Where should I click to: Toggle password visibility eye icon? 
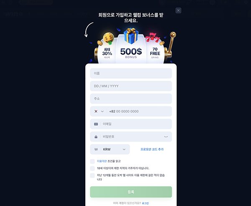pos(166,136)
